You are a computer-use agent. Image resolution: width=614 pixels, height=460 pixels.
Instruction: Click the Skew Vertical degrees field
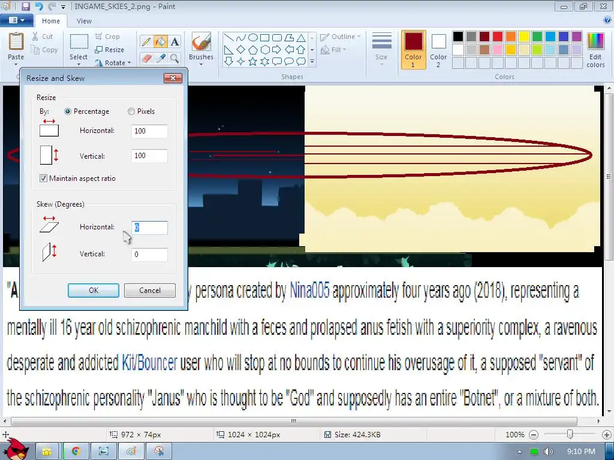tap(149, 254)
